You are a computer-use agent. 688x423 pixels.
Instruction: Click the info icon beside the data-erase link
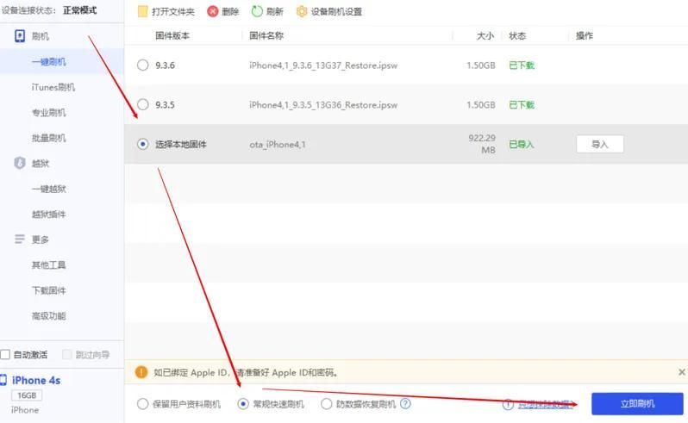pos(508,404)
